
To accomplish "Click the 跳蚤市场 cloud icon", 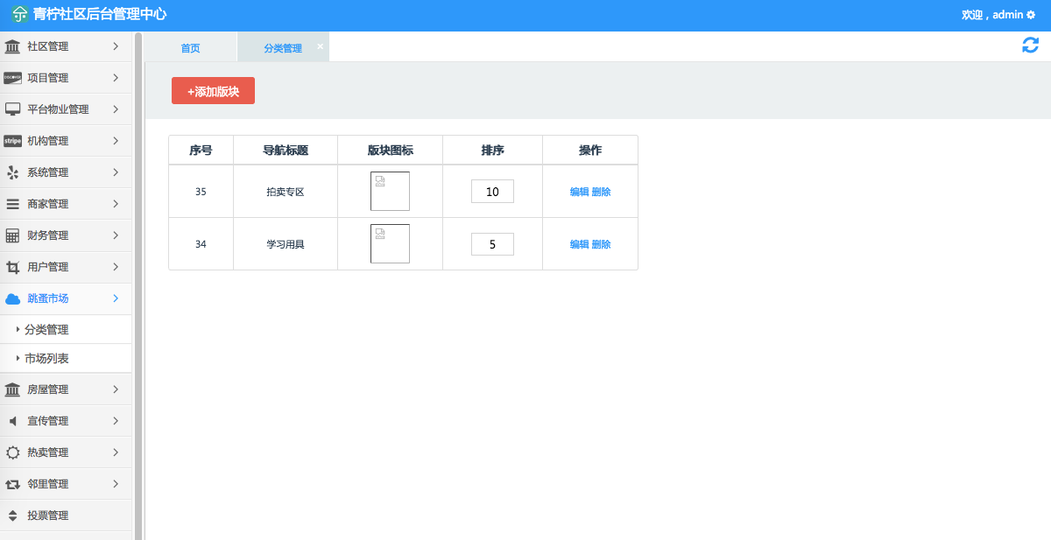I will (12, 298).
